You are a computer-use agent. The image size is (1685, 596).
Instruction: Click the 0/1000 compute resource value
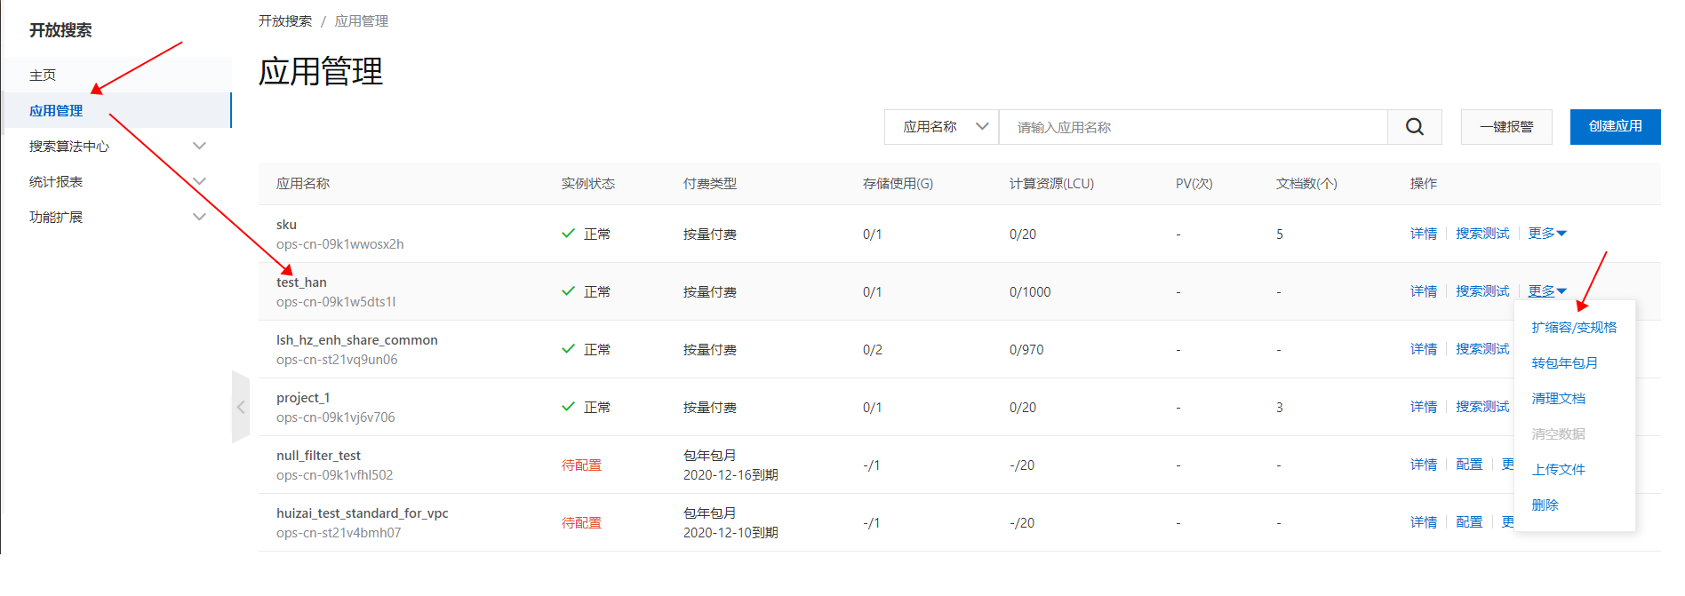[x=1030, y=291]
